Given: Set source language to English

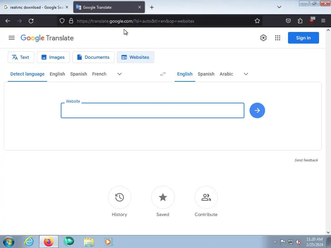Looking at the screenshot, I should [58, 74].
